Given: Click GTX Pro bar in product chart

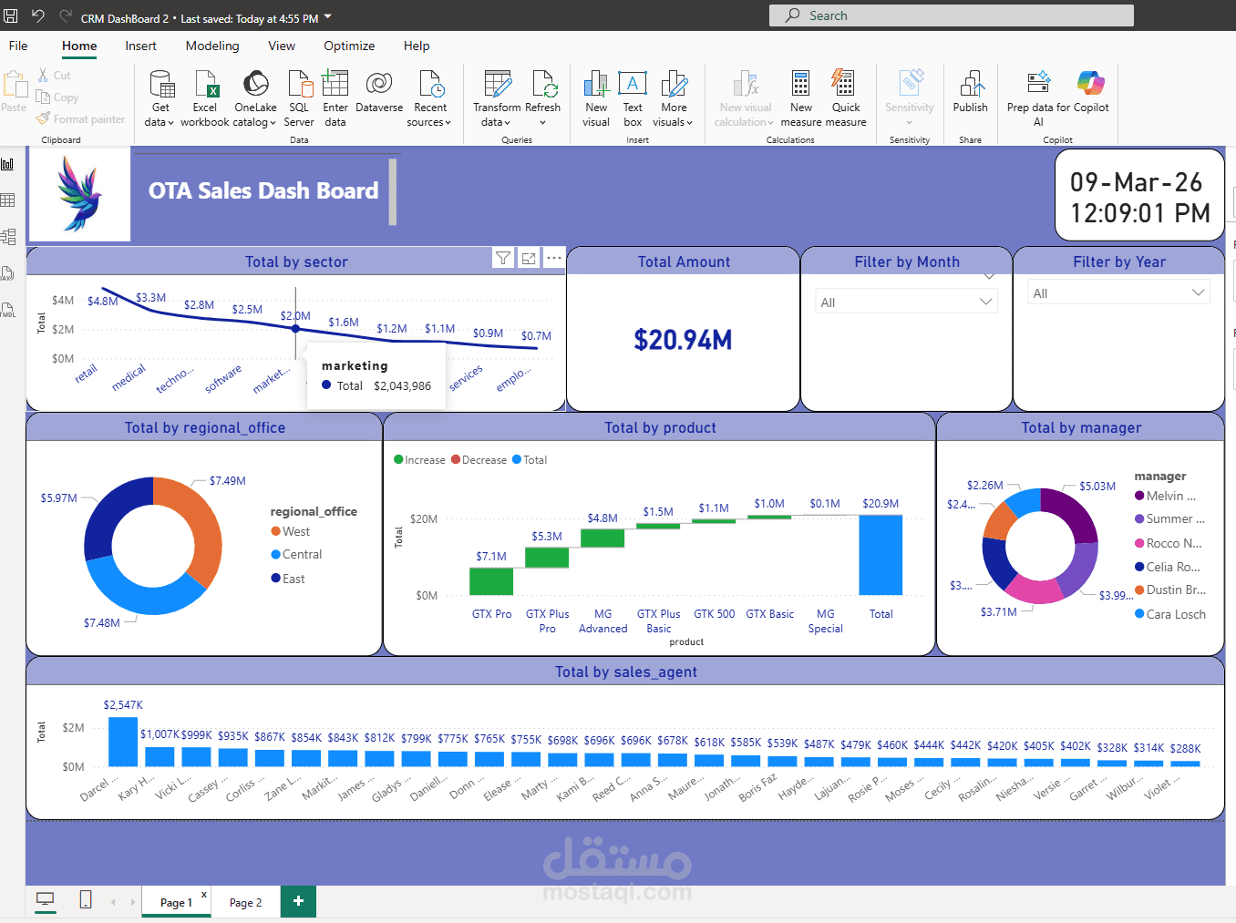Looking at the screenshot, I should 491,581.
